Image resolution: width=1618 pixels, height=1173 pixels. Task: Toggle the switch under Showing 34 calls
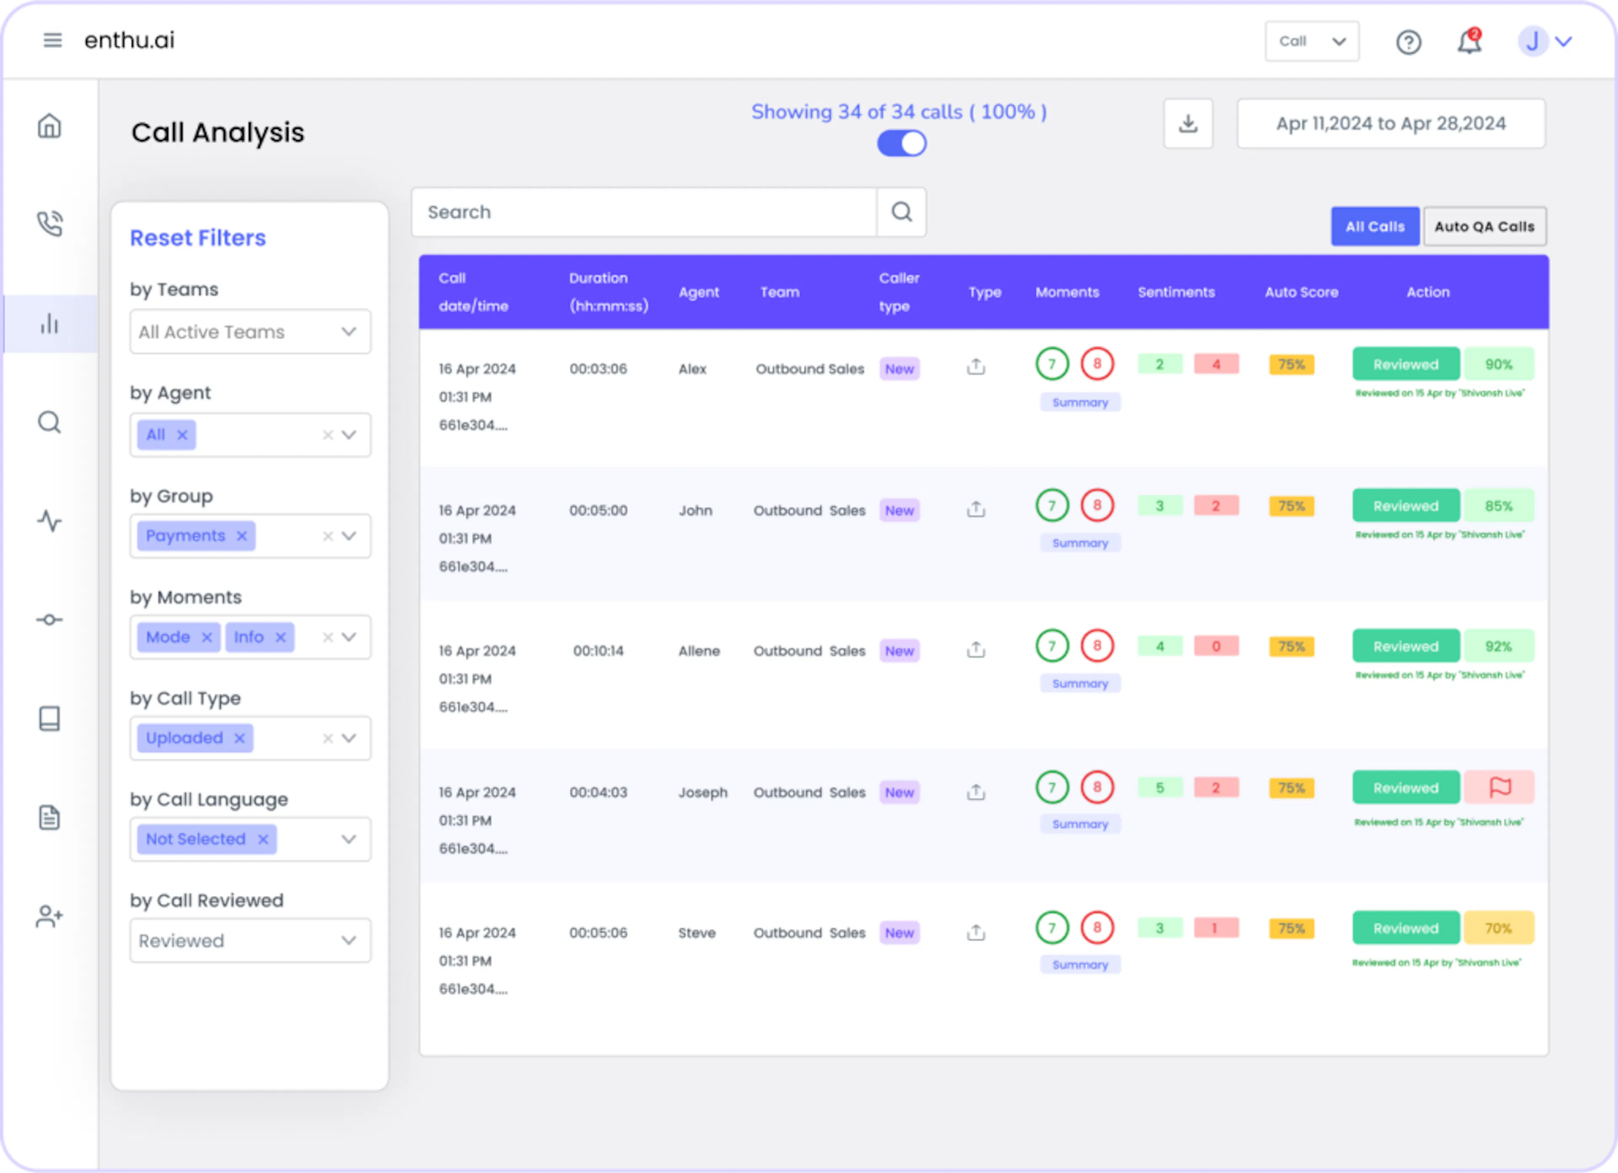pos(902,143)
